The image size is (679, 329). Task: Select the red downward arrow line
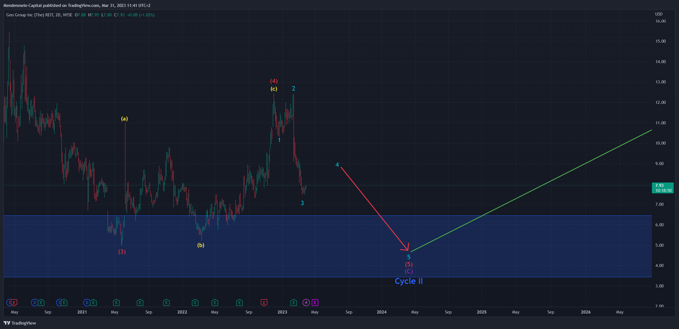[375, 209]
